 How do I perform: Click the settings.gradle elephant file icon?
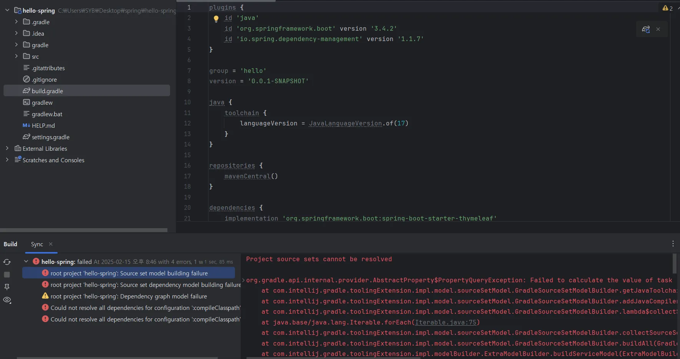coord(26,137)
